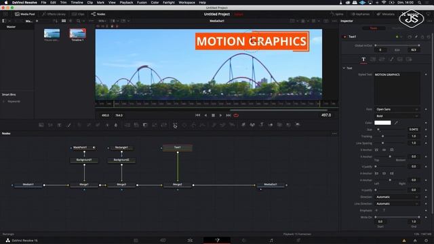Toggle the Effects Library panel
The height and width of the screenshot is (244, 434).
coord(54,14)
